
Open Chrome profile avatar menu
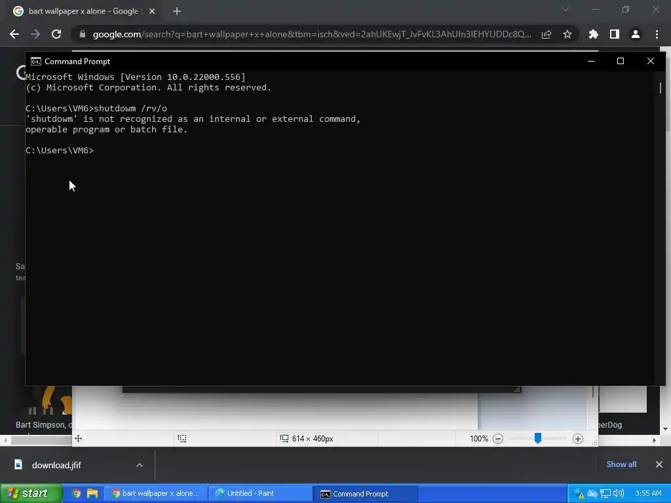point(636,34)
